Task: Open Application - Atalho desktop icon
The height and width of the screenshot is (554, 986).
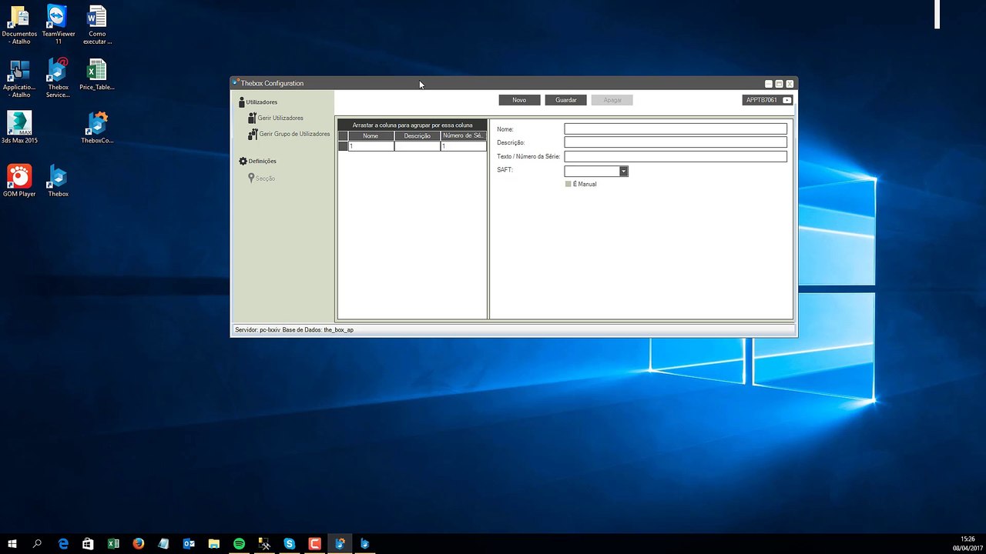Action: [19, 78]
